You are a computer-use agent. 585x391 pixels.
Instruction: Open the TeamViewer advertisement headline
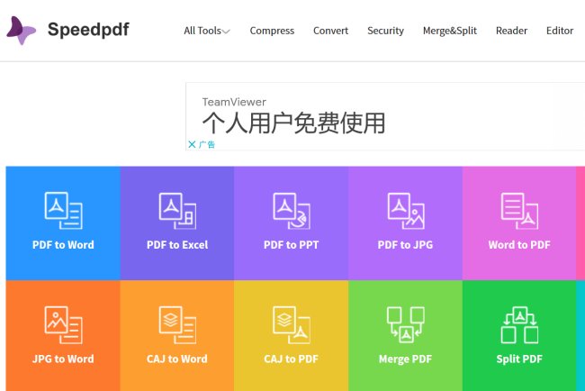pos(293,123)
